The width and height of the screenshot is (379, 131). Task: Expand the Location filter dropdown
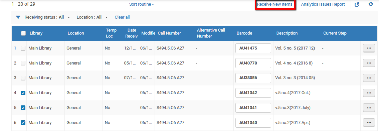92,17
